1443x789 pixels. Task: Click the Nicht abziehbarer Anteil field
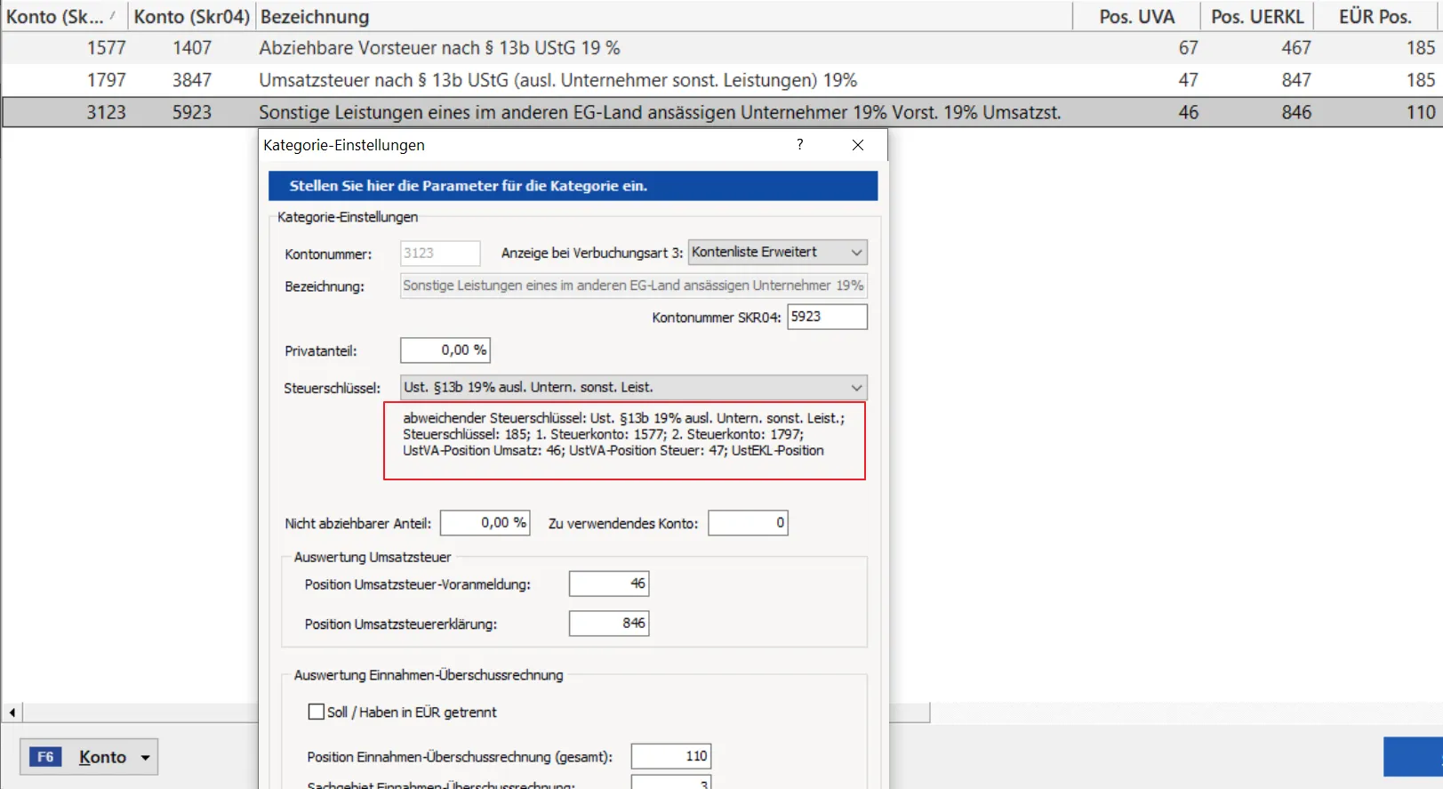485,523
